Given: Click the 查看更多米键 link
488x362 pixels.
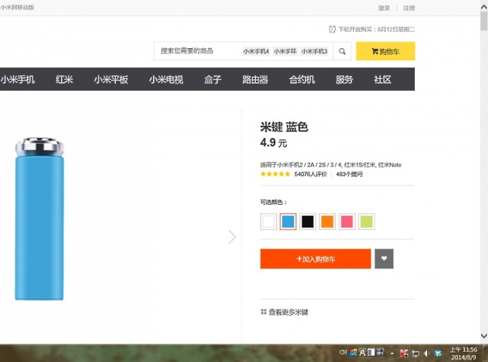Looking at the screenshot, I should (x=288, y=312).
